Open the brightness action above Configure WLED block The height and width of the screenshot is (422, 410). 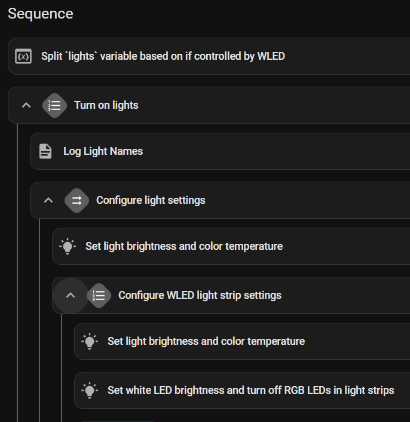pos(183,246)
